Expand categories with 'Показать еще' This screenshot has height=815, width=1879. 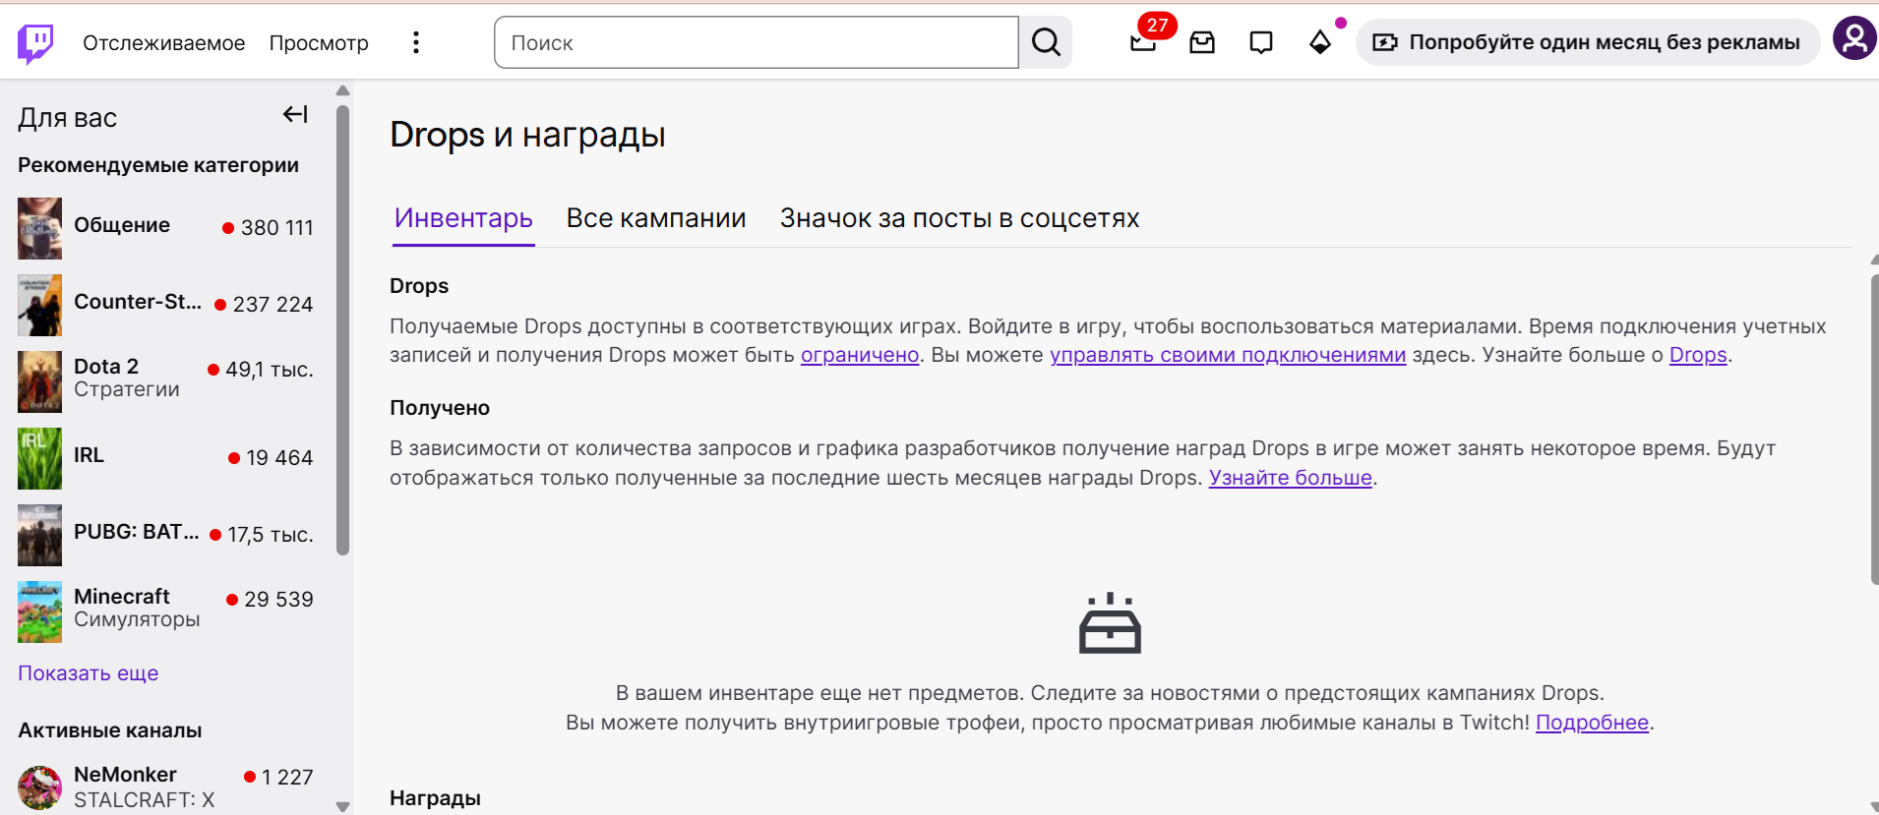pyautogui.click(x=88, y=672)
